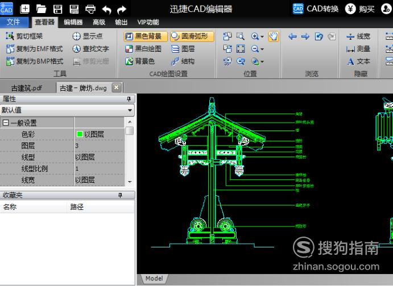Pin the 收藏夹 favorites panel

pos(121,195)
